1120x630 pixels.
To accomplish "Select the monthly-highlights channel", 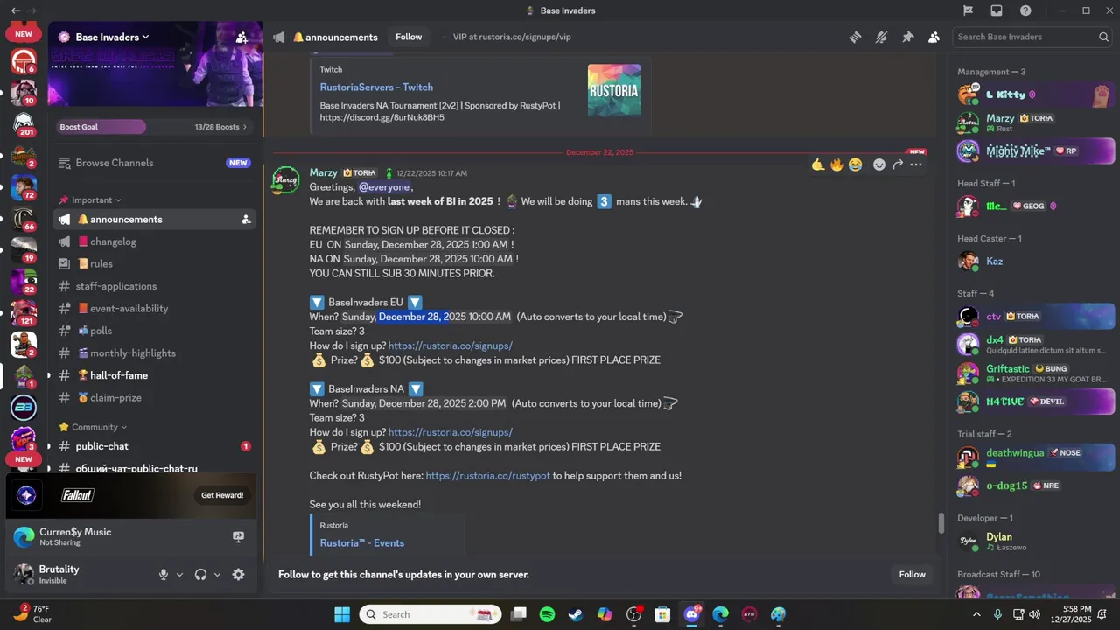I will (154, 353).
